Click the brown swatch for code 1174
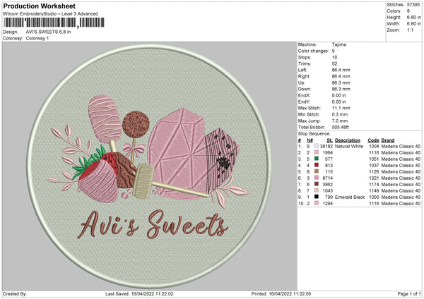 pyautogui.click(x=317, y=184)
